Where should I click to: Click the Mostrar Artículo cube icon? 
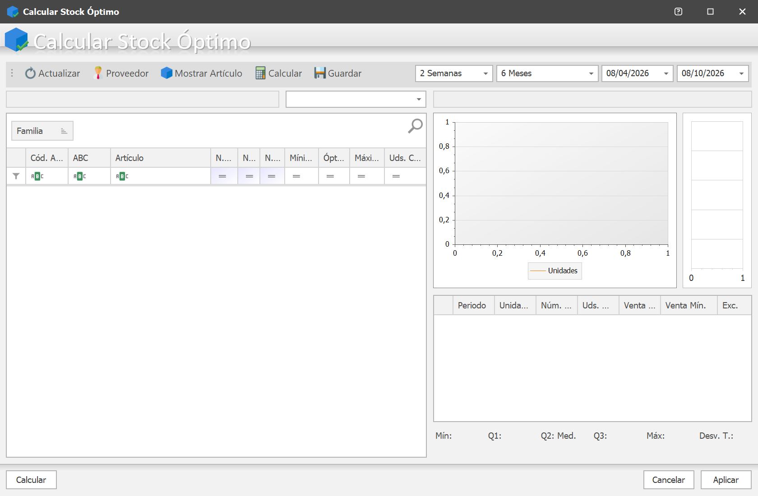pyautogui.click(x=166, y=73)
